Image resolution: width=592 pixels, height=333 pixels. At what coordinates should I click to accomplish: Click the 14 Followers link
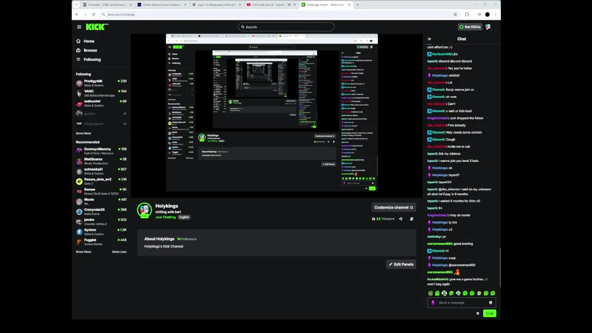(187, 239)
